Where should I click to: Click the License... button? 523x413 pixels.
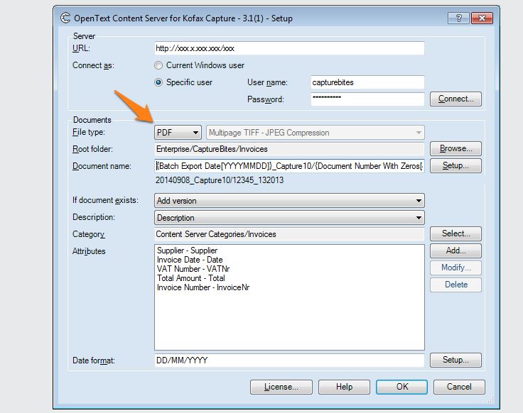(281, 387)
